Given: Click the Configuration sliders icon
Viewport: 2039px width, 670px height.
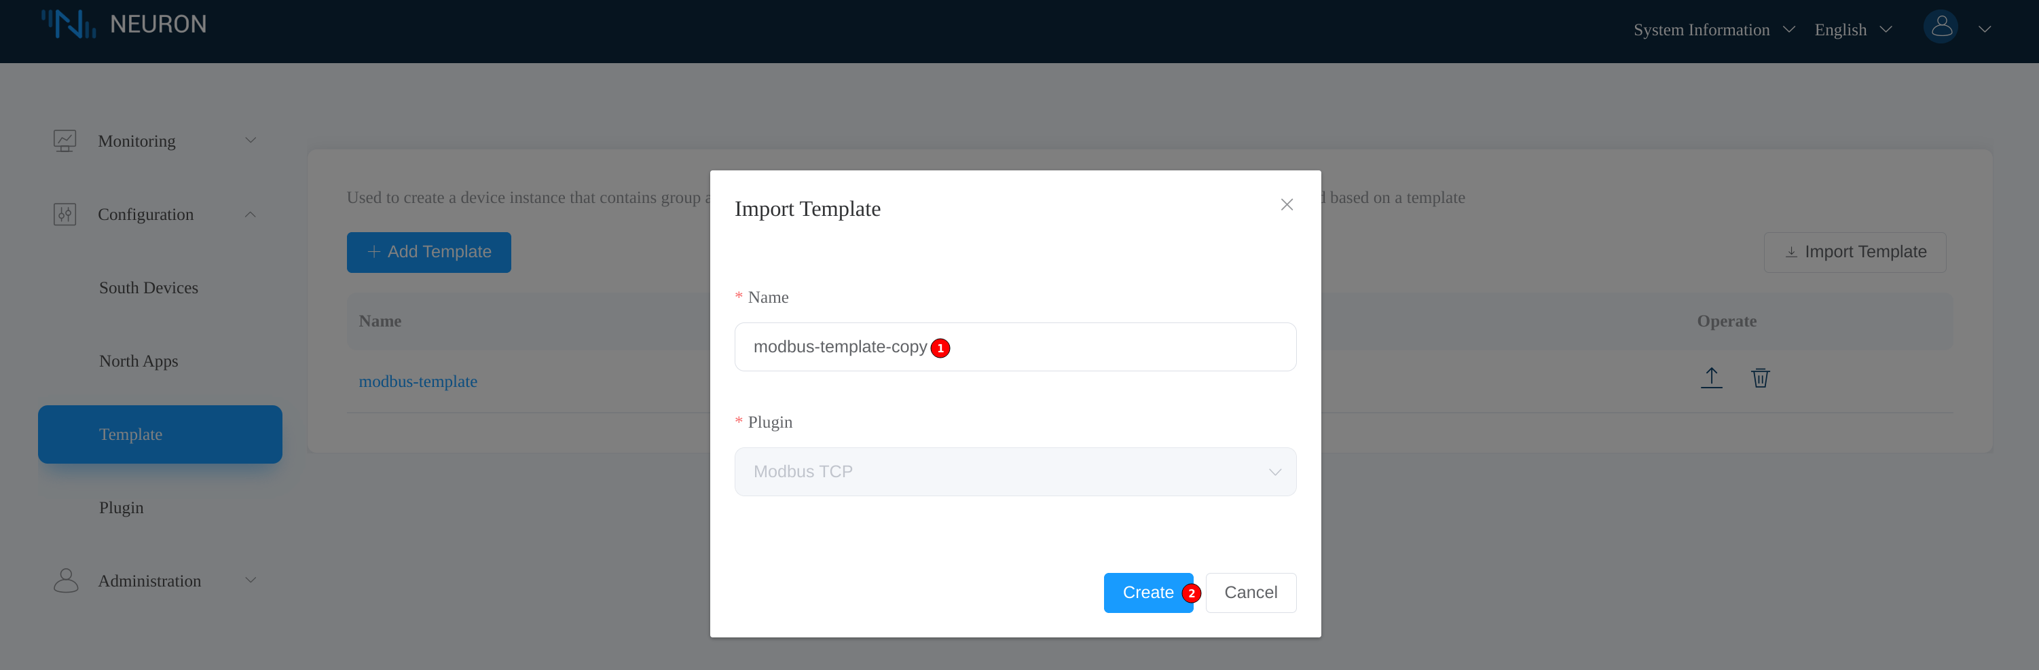Looking at the screenshot, I should [65, 215].
